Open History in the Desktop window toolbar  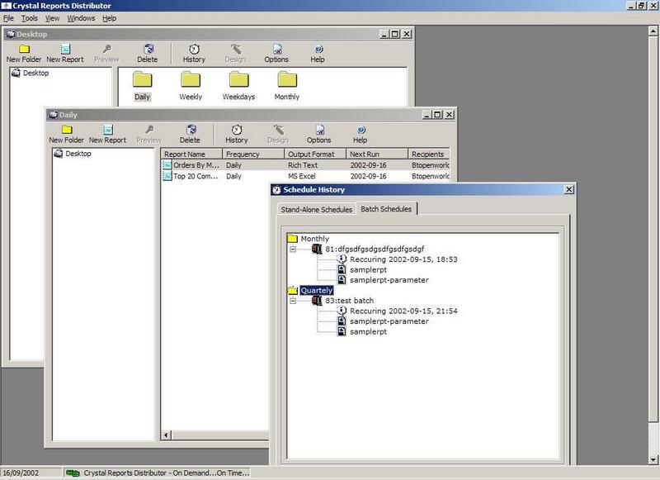coord(194,54)
